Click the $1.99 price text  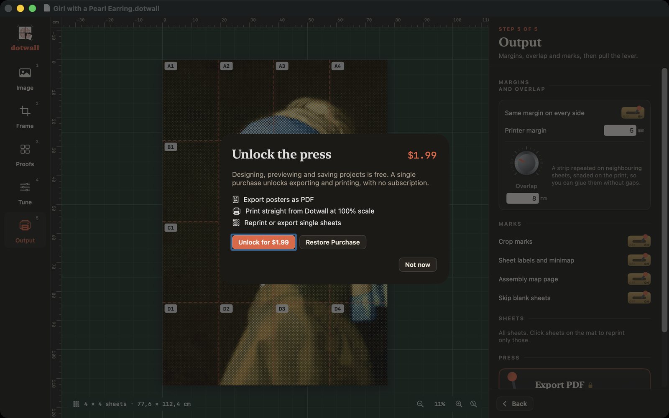[x=422, y=155]
